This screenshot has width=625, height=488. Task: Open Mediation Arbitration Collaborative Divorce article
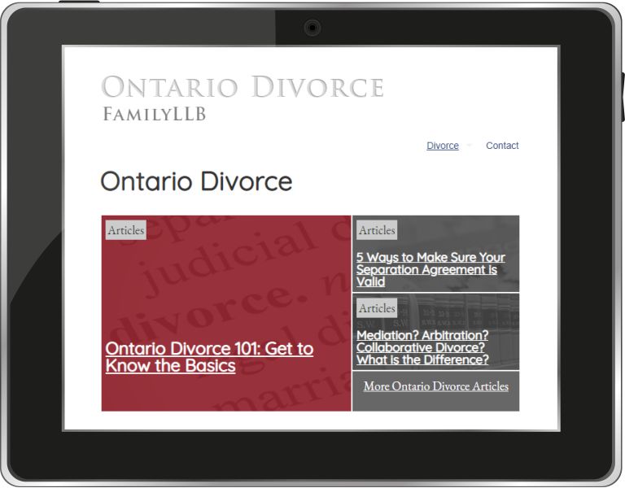[x=422, y=347]
